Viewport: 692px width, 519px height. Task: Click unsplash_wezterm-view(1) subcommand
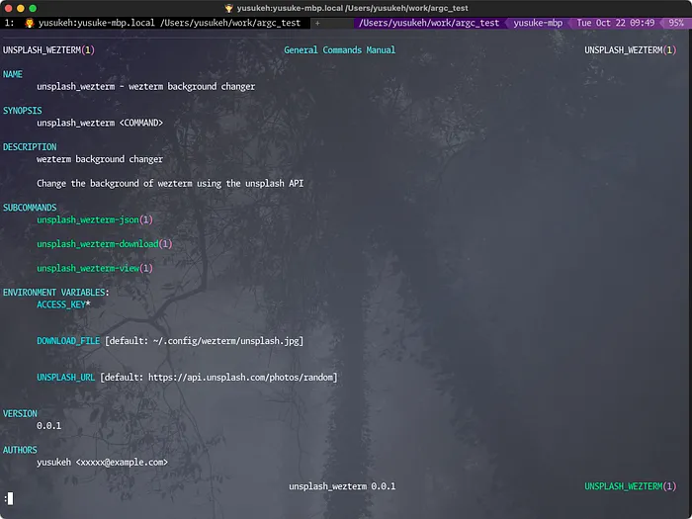coord(95,268)
